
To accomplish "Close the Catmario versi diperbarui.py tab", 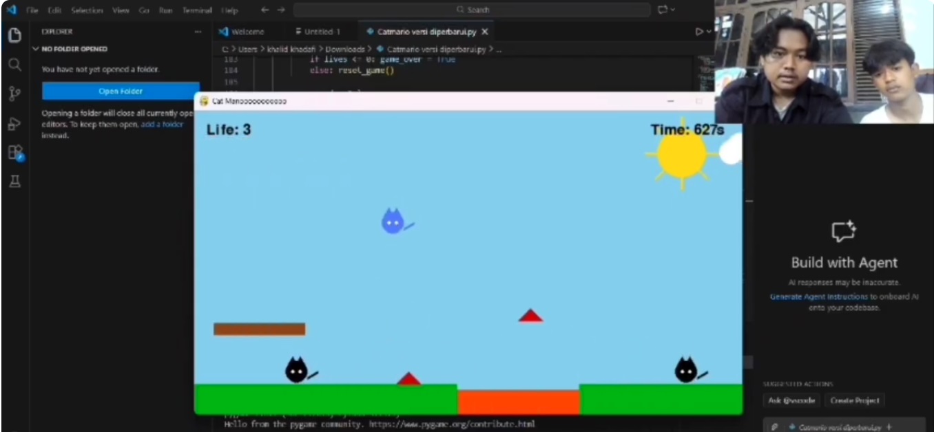I will (x=484, y=32).
